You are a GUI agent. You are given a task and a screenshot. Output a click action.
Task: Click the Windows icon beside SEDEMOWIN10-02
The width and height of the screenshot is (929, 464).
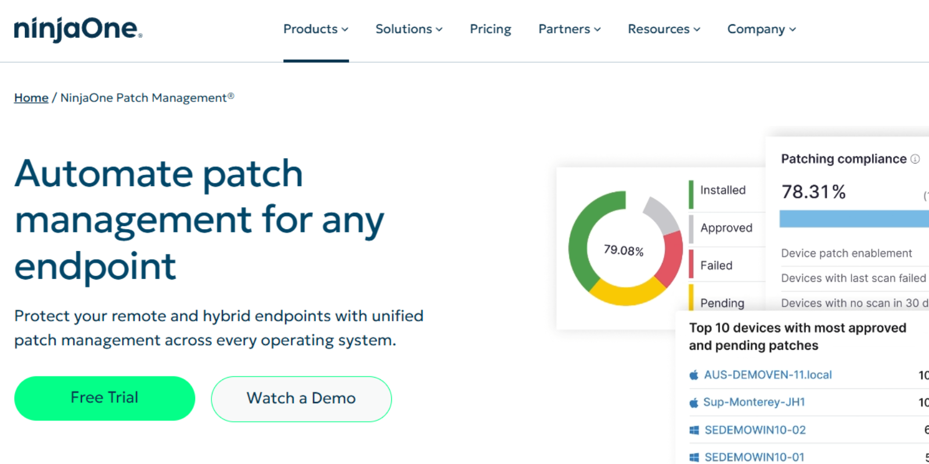click(694, 430)
